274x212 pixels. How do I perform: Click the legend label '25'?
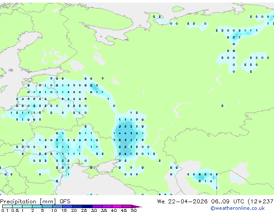coord(84,210)
